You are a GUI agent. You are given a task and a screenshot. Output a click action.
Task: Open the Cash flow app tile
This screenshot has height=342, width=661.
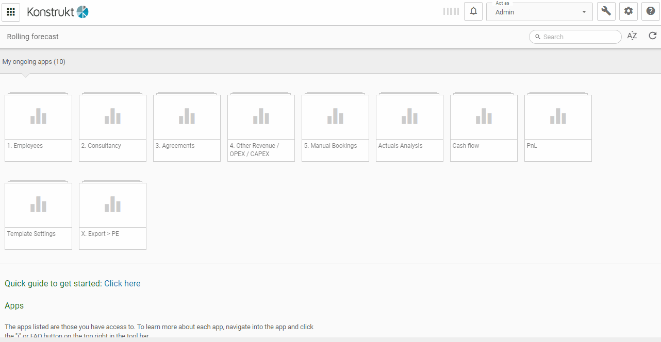coord(484,128)
